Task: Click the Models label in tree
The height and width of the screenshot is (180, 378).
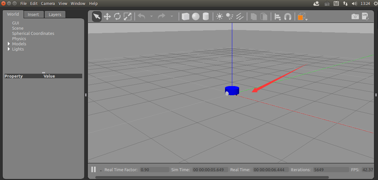Action: [19, 44]
